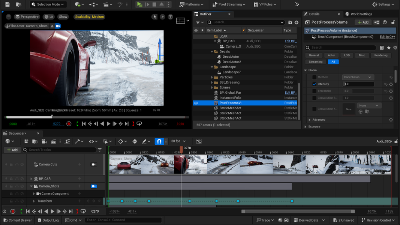Open the Settings menu
Screen dimensions: 400x225
pyautogui.click(x=384, y=4)
